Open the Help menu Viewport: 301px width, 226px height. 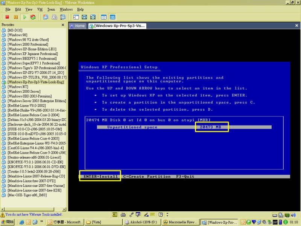point(80,9)
